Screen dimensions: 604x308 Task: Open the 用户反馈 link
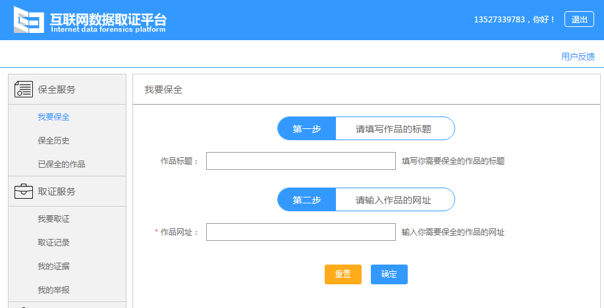pos(578,57)
